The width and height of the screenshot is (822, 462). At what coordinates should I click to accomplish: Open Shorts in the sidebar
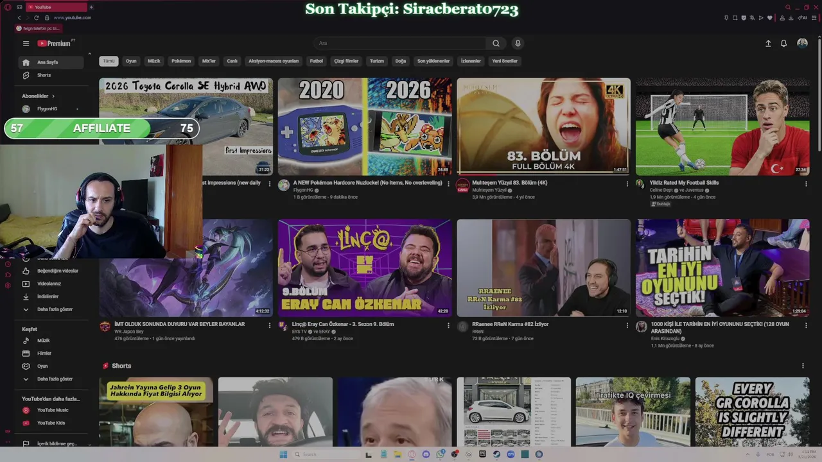point(51,75)
